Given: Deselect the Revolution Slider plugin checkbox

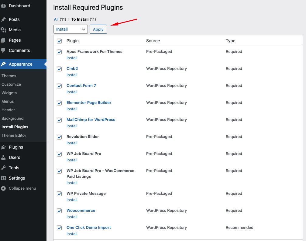Looking at the screenshot, I should 59,137.
